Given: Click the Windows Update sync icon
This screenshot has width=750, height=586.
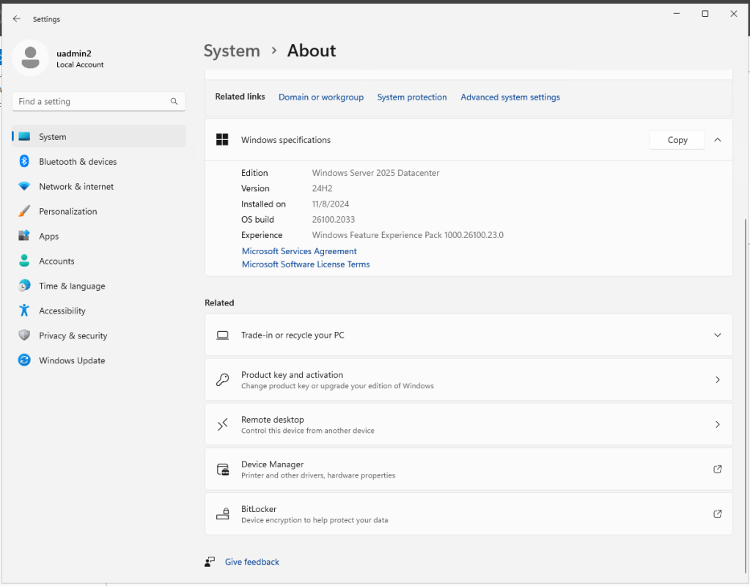Looking at the screenshot, I should click(x=24, y=360).
